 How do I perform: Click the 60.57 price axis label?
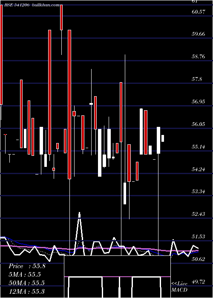(199, 12)
